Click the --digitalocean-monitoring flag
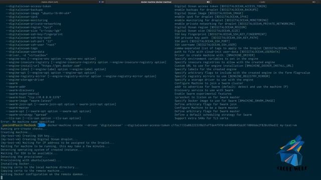 click(27, 20)
